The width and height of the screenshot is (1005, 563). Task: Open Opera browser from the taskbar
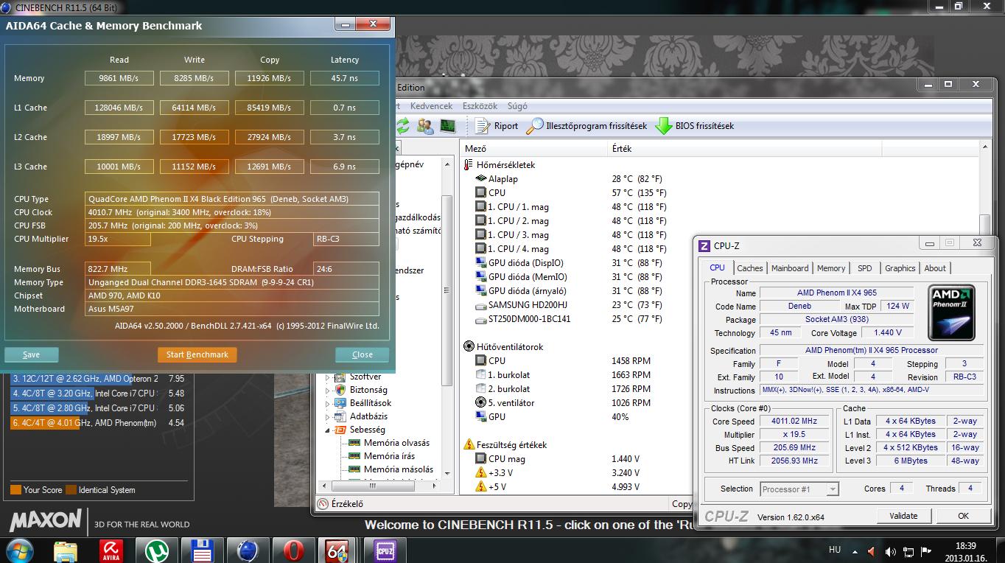coord(293,550)
